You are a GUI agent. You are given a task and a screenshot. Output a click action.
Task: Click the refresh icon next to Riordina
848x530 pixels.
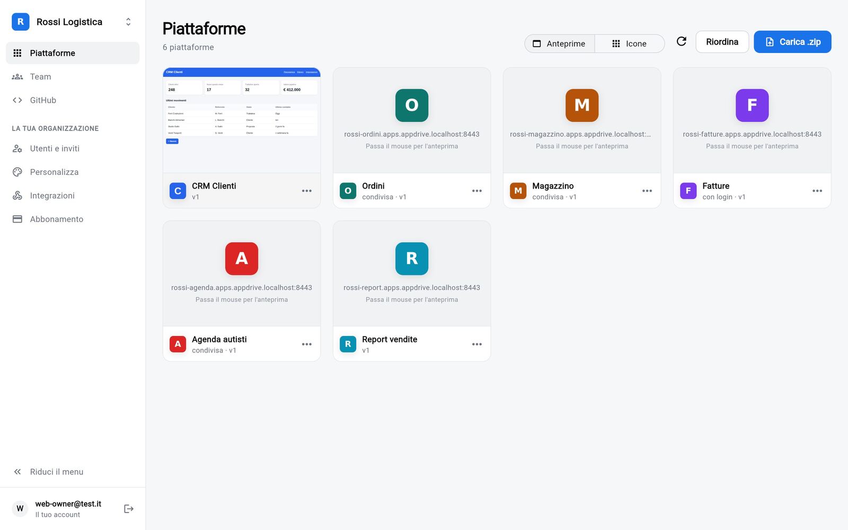click(x=682, y=41)
